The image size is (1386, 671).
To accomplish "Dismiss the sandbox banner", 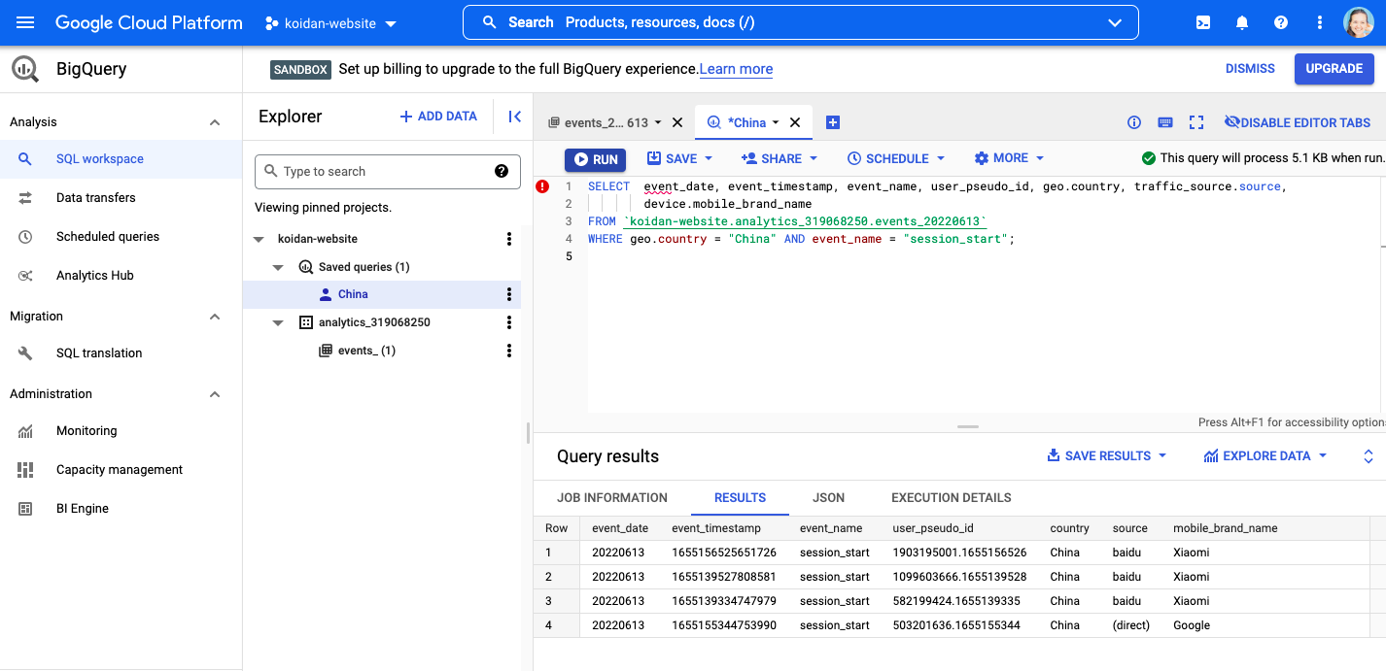I will point(1250,69).
